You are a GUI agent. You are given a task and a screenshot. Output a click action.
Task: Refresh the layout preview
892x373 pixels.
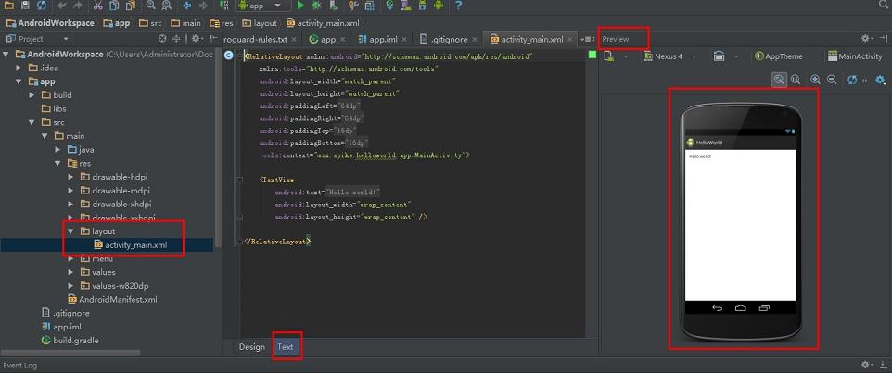[852, 81]
